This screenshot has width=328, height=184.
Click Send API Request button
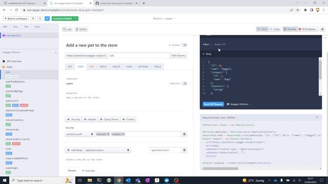click(x=213, y=104)
